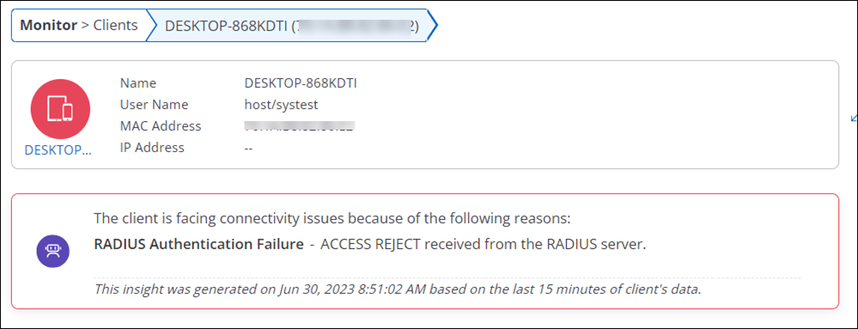Image resolution: width=858 pixels, height=329 pixels.
Task: Click the ACCESS REJECT received message text
Action: pos(484,245)
